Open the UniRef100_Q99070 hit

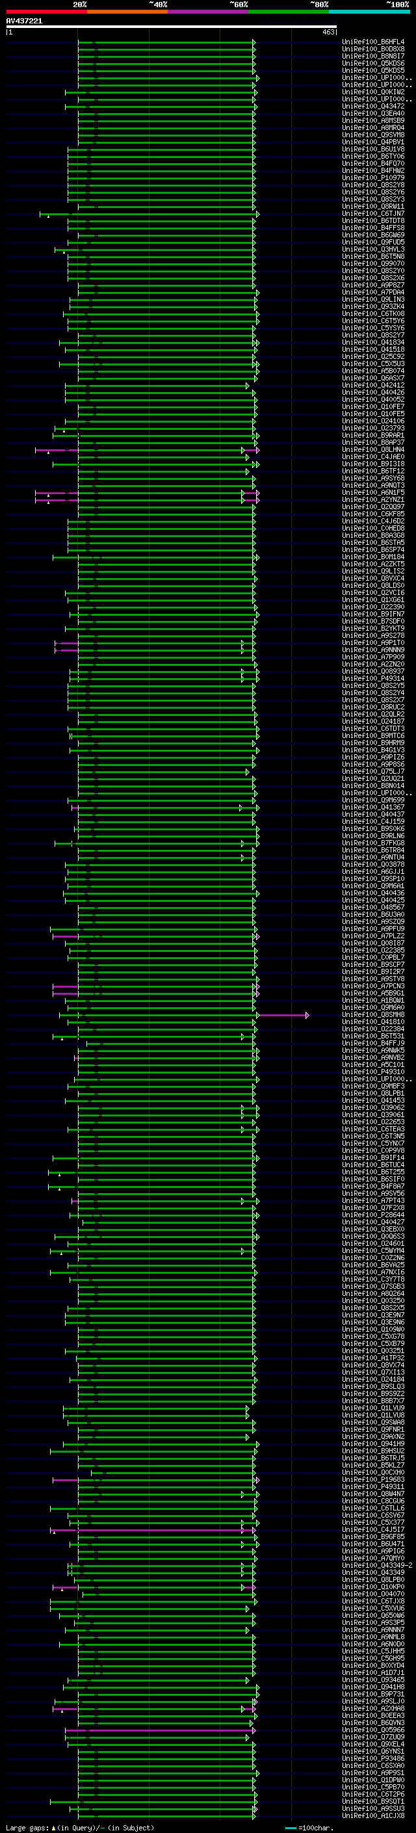pyautogui.click(x=373, y=263)
